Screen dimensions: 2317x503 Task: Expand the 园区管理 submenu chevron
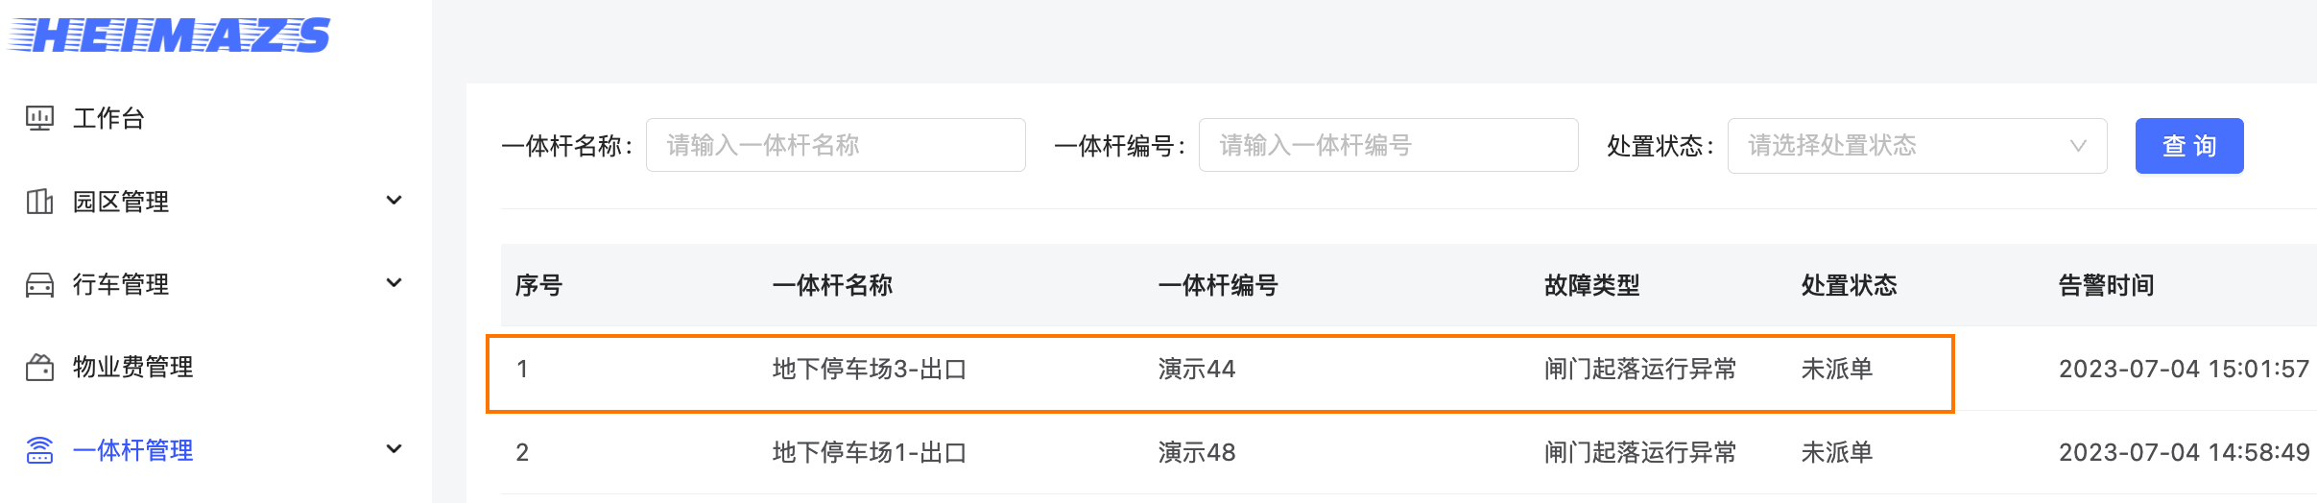tap(394, 201)
